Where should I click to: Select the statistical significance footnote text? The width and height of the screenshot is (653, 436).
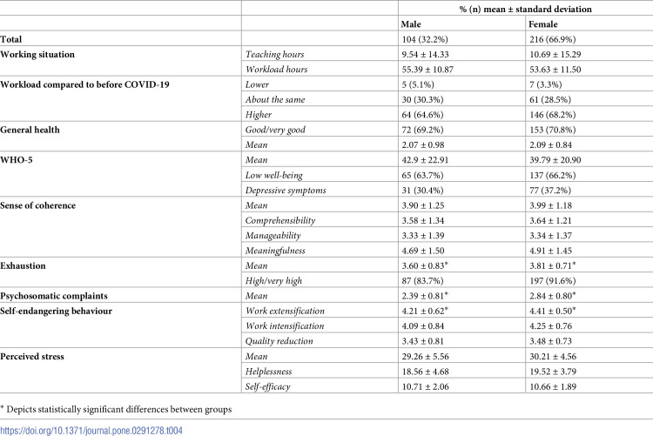(x=116, y=409)
